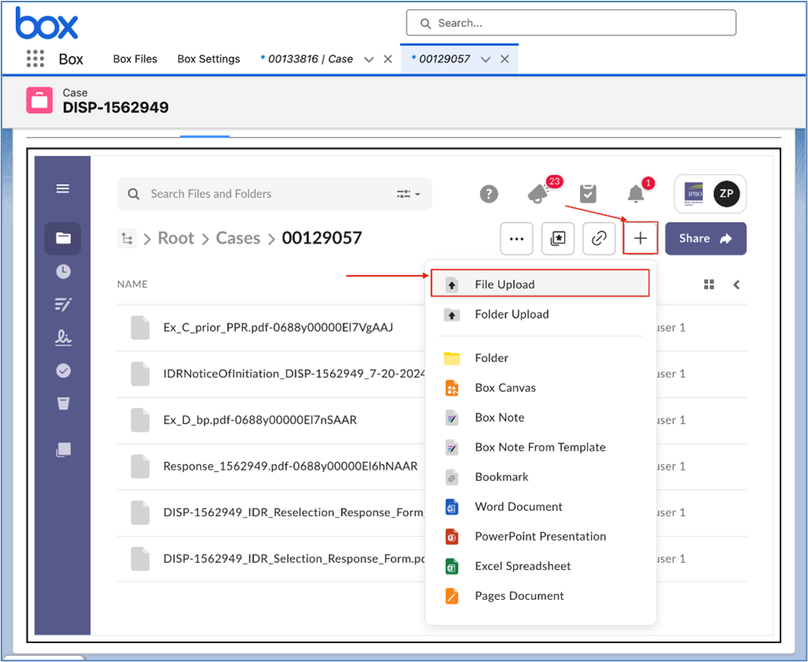Select File Upload from the menu
The height and width of the screenshot is (662, 808).
point(540,284)
